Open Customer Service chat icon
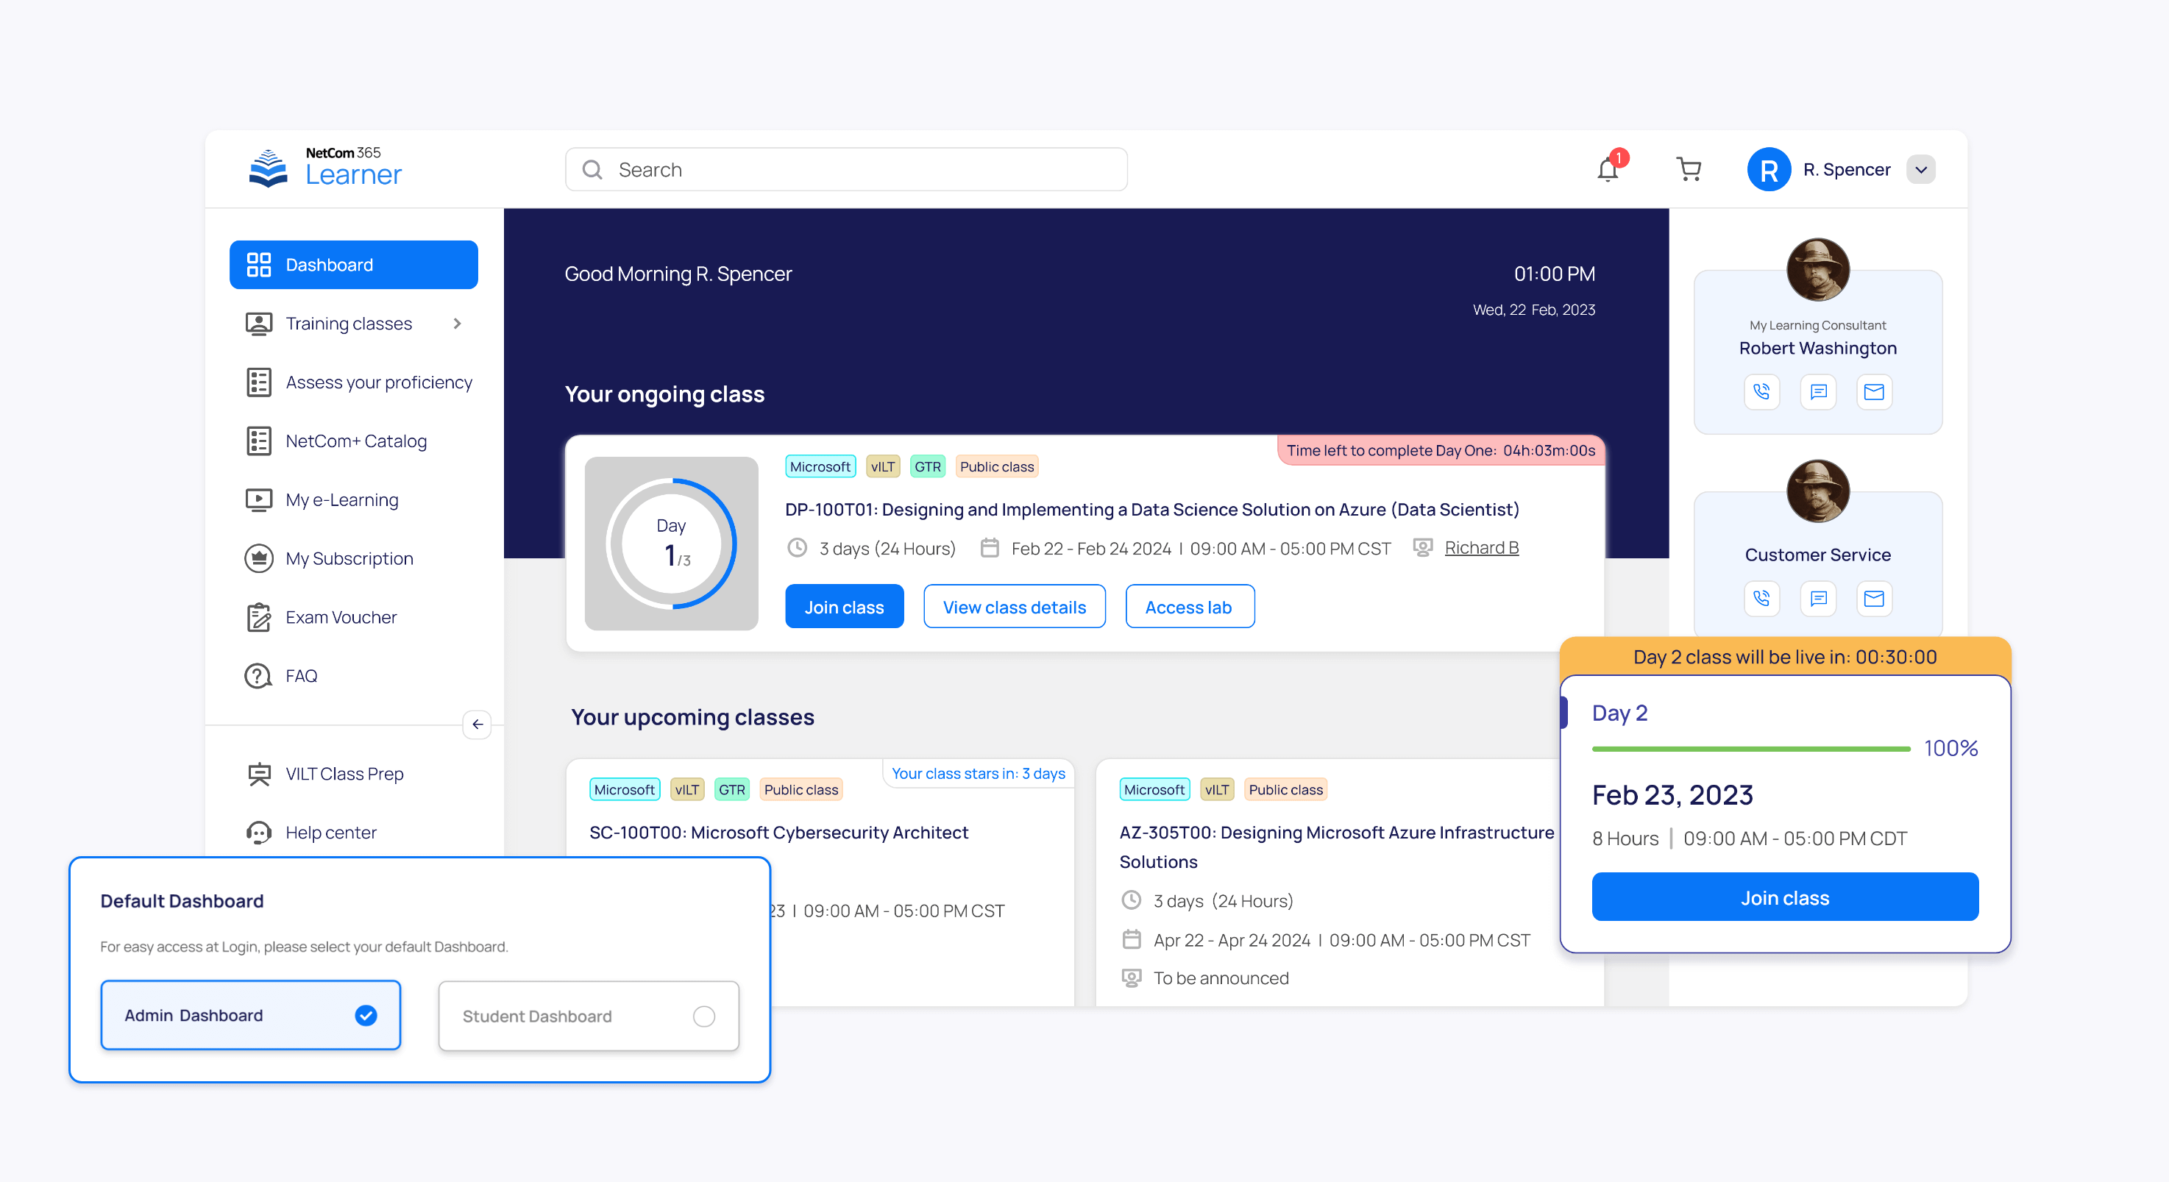This screenshot has height=1182, width=2169. pos(1818,599)
